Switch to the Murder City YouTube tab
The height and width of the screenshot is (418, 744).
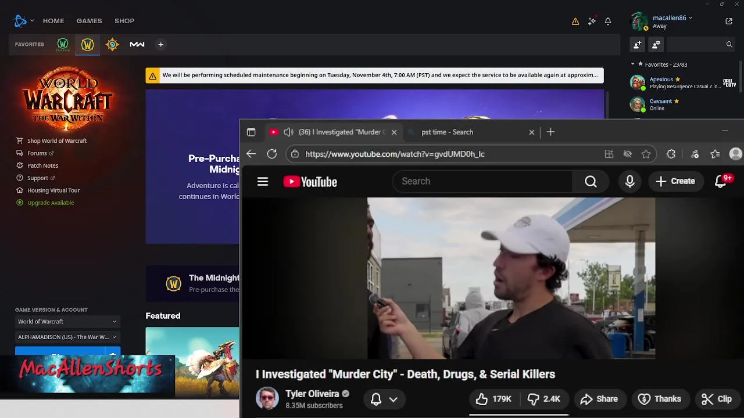click(x=333, y=132)
